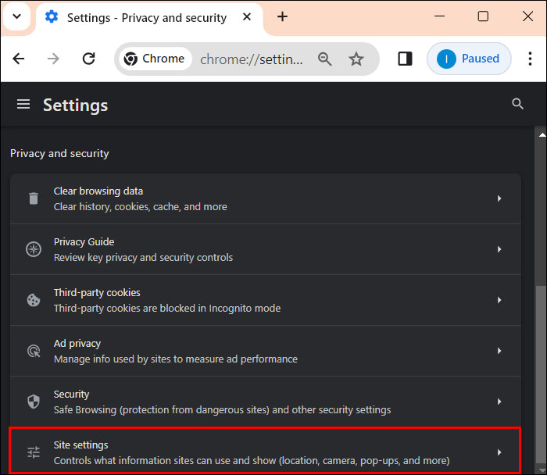This screenshot has width=547, height=475.
Task: Expand Ad privacy arrow
Action: click(x=499, y=351)
